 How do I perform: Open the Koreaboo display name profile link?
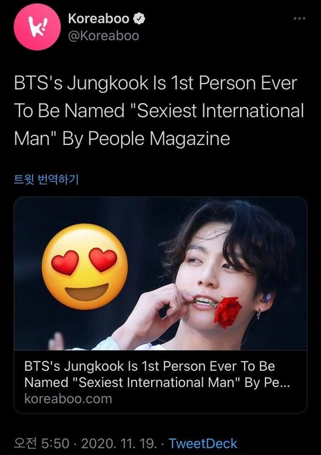coord(99,19)
